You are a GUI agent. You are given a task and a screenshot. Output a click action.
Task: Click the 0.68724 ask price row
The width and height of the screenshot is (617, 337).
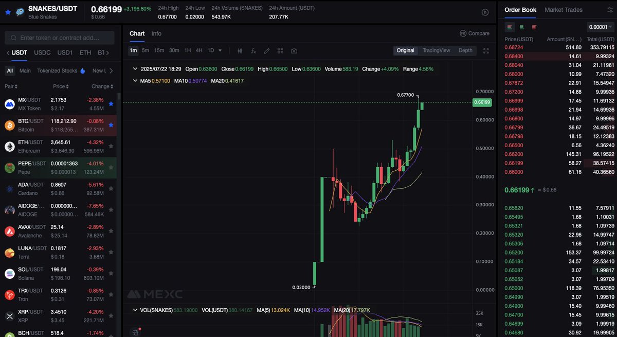[559, 47]
